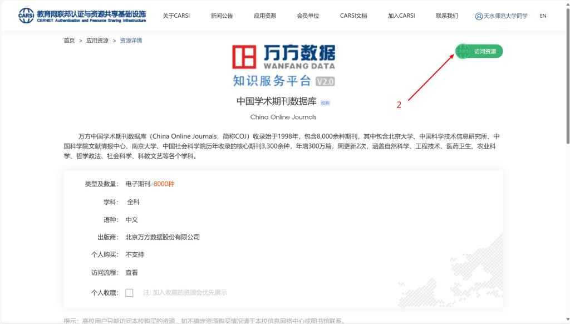This screenshot has width=570, height=324.
Task: Open the 会员单位 navigation item
Action: [308, 16]
